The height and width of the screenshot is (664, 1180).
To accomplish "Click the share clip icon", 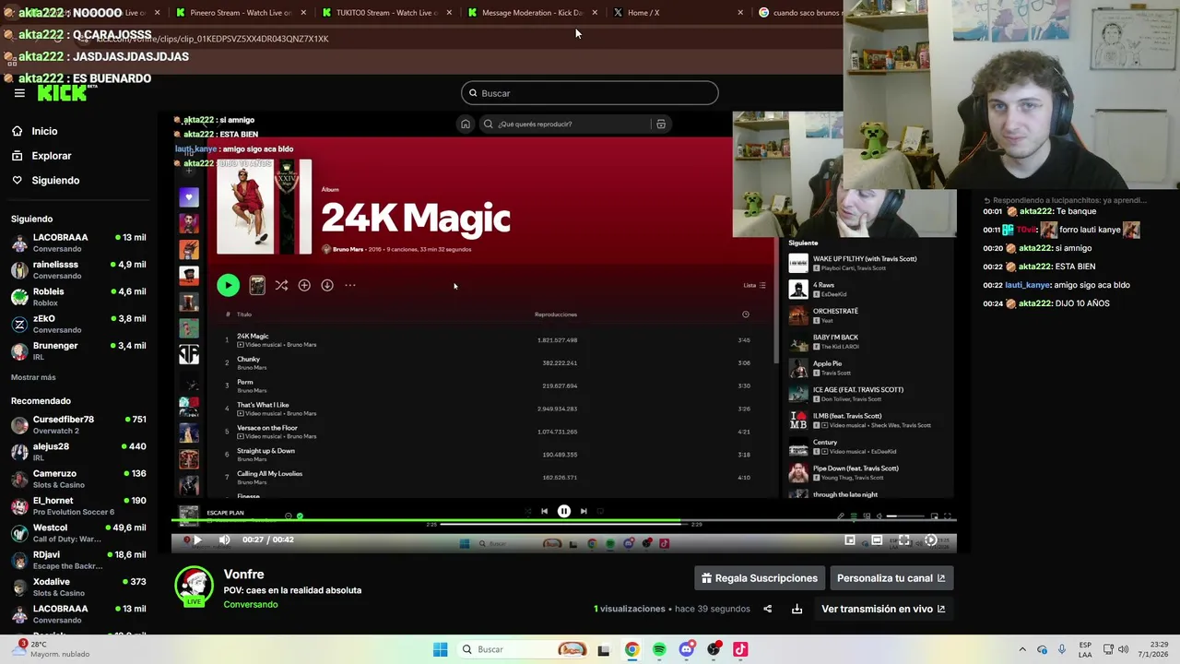I will tap(767, 609).
